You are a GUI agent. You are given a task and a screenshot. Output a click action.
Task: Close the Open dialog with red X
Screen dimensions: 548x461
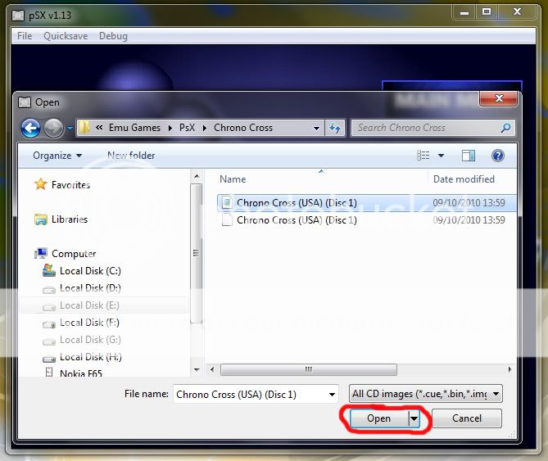pyautogui.click(x=499, y=98)
